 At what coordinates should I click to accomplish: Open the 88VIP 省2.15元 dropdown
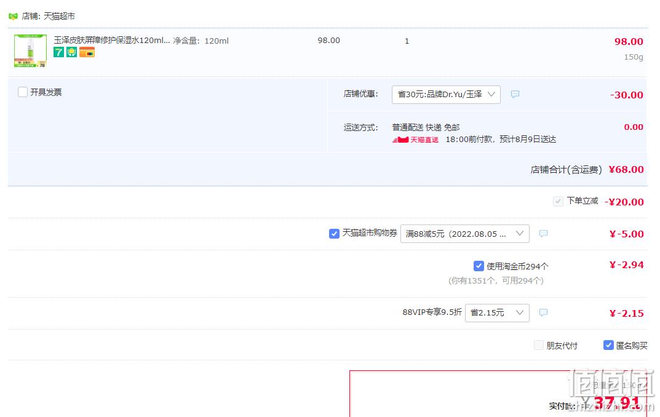click(497, 313)
